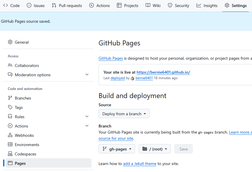Viewport: 252px width, 172px height.
Task: Open the gh-pages branch dropdown
Action: coord(117,149)
